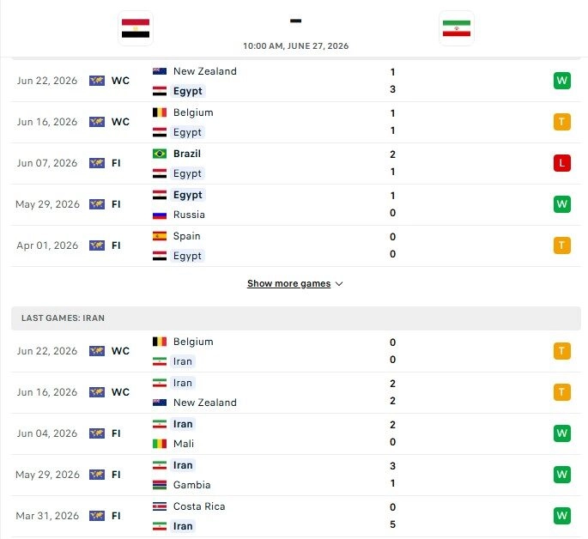
Task: Click the green W badge for Iran vs Mali
Action: [561, 433]
